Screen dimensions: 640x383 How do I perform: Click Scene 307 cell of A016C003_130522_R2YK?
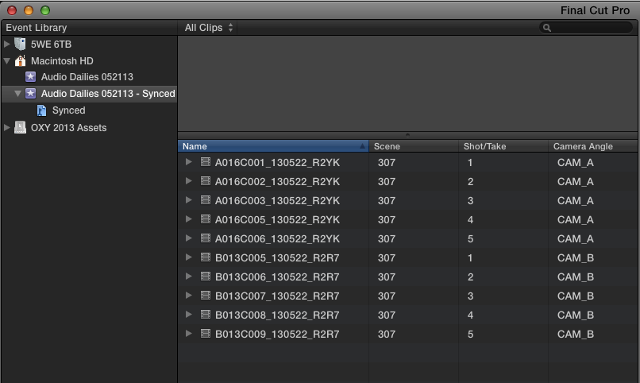point(387,201)
